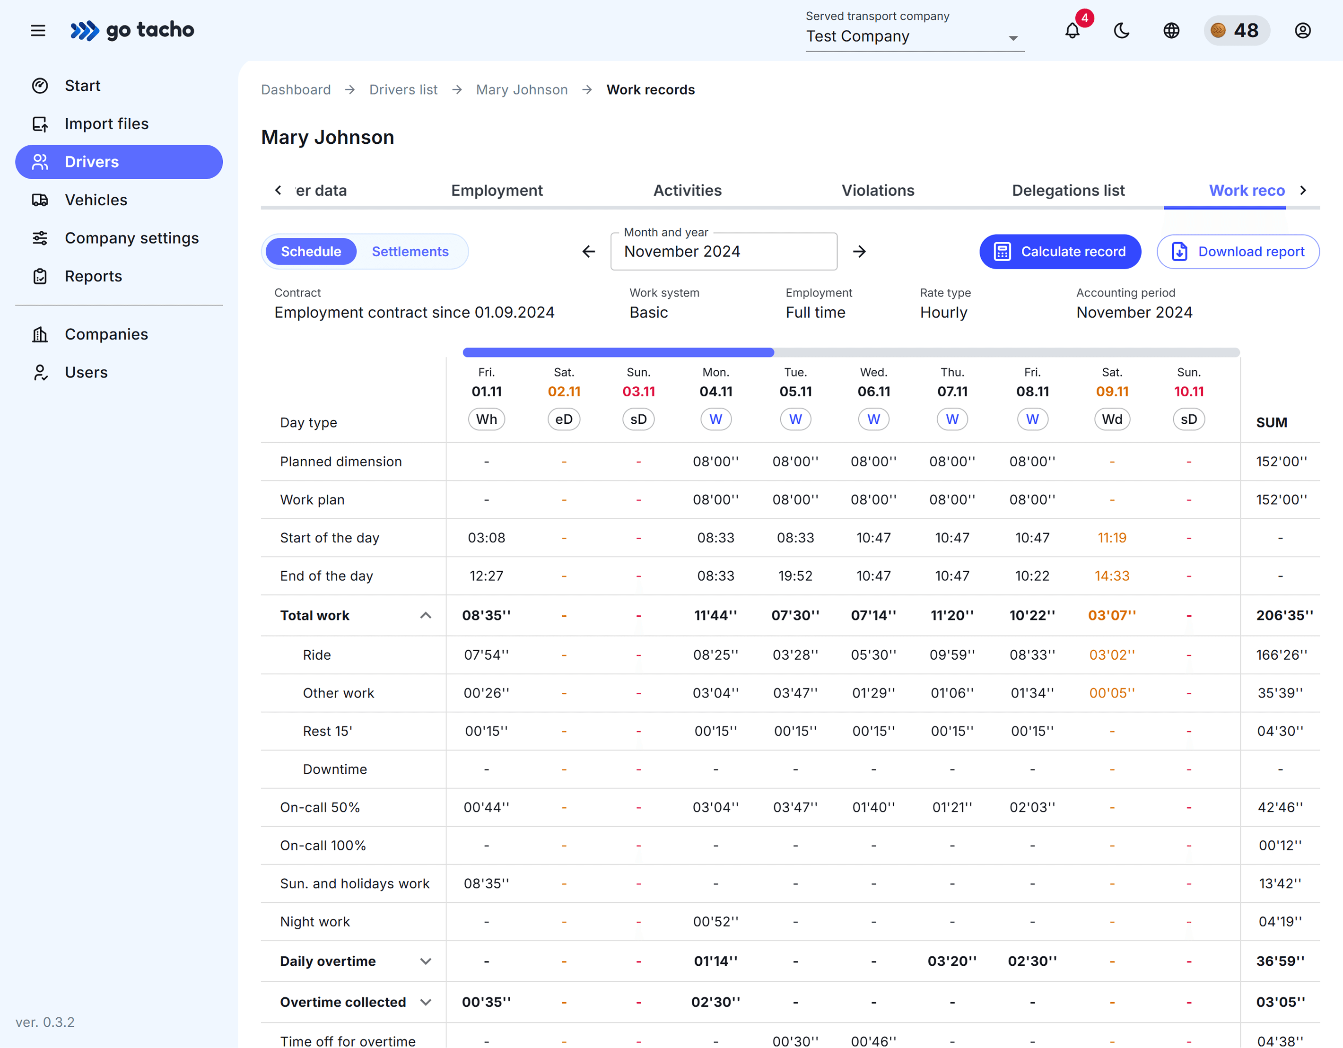The image size is (1343, 1048).
Task: Click Wd day type for 09.11
Action: 1112,419
